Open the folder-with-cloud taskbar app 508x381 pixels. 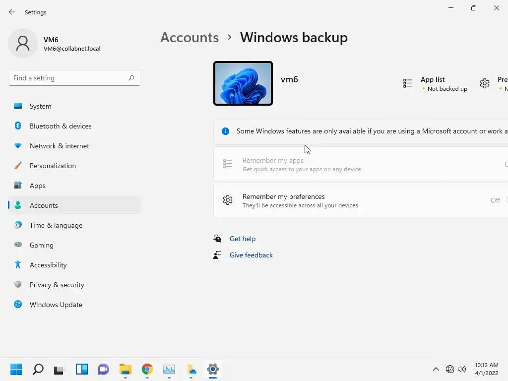(191, 369)
